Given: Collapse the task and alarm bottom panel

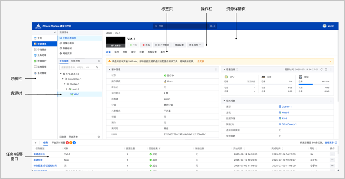Looking at the screenshot, I should (x=35, y=142).
